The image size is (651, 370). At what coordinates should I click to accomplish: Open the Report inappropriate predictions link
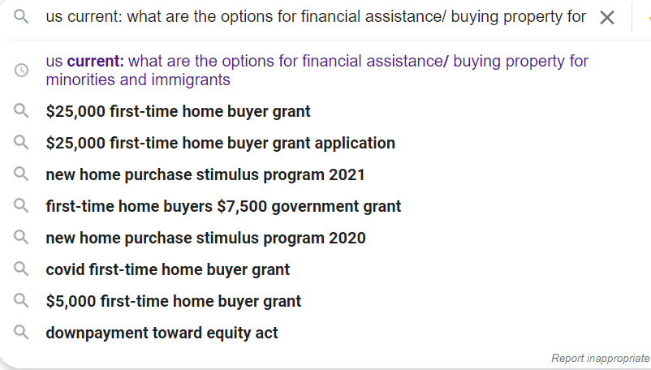click(601, 358)
